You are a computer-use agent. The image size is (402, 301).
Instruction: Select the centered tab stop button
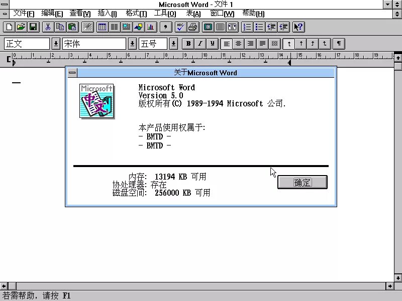[301, 44]
